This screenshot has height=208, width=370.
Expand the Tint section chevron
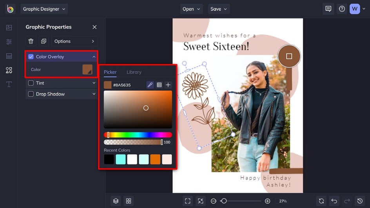tap(94, 83)
